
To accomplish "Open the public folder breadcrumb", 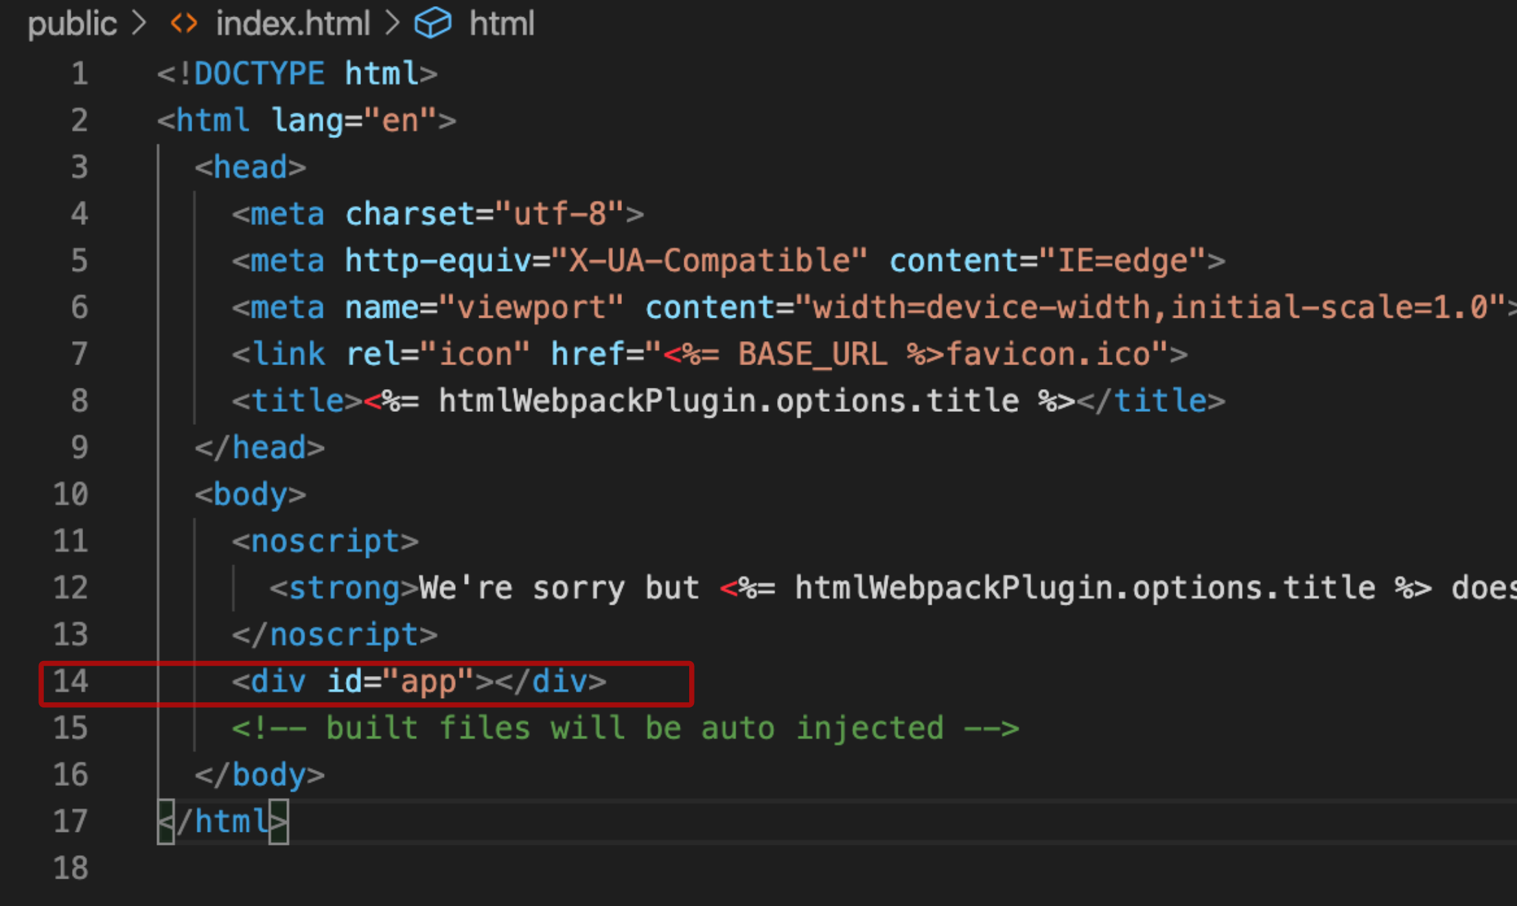I will pyautogui.click(x=72, y=24).
